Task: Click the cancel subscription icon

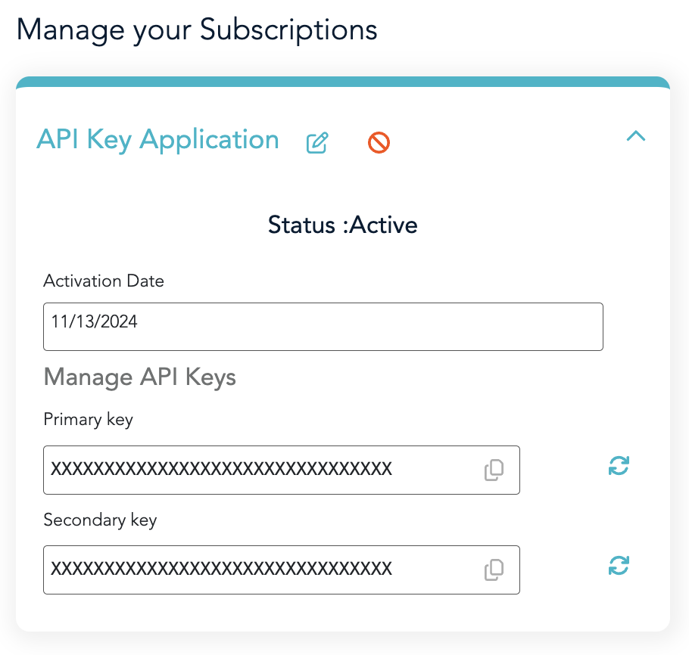Action: [x=379, y=142]
